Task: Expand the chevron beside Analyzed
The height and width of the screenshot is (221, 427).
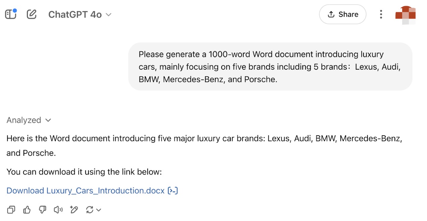Action: [x=48, y=120]
